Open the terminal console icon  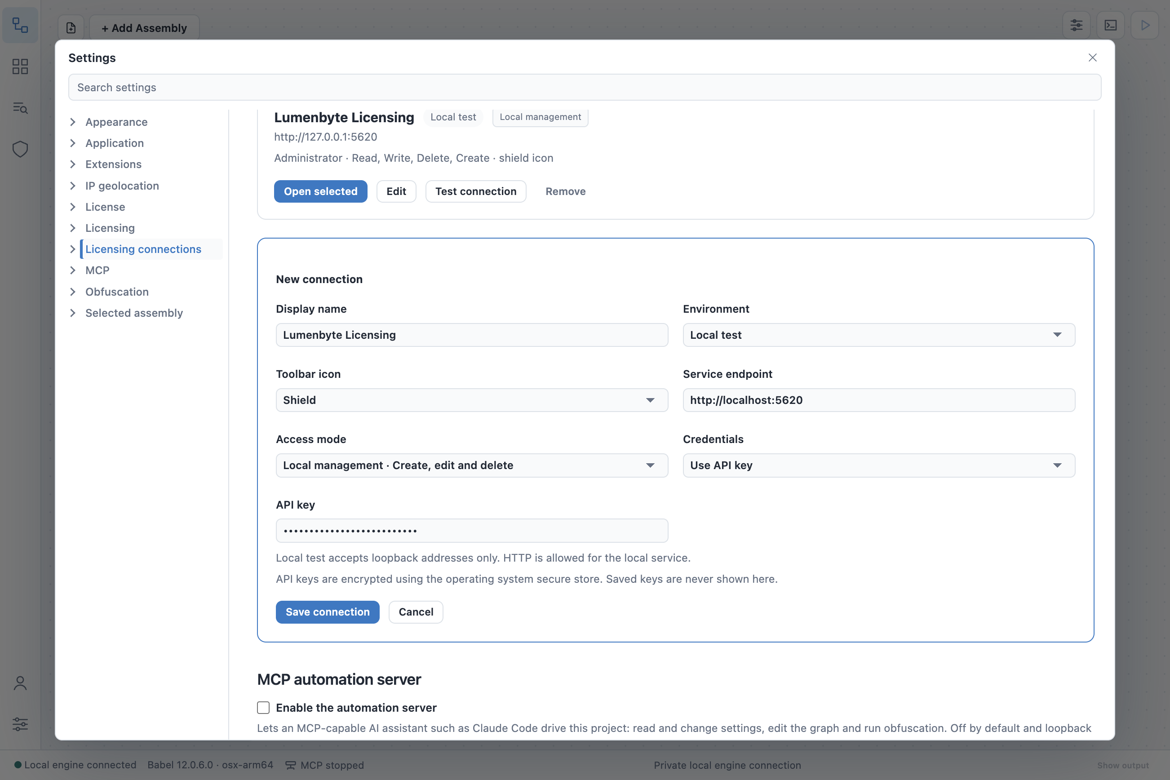(1110, 25)
